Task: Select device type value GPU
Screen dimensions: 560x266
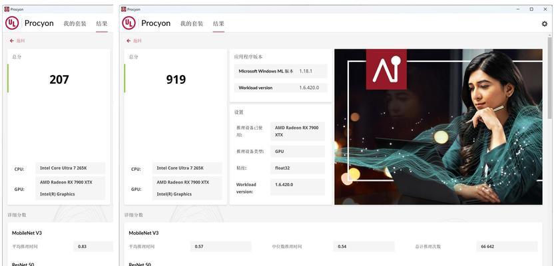Action: click(298, 151)
